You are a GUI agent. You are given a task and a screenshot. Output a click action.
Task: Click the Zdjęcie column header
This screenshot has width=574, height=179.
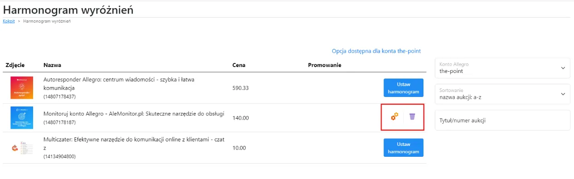(15, 65)
